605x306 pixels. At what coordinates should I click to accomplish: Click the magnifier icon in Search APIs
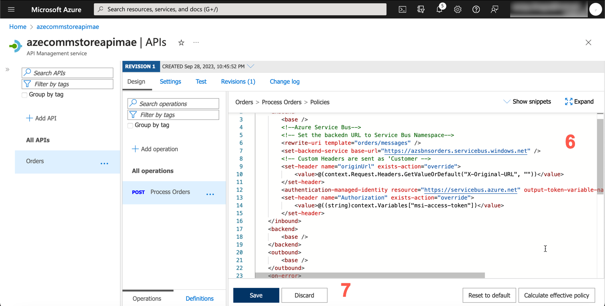click(x=27, y=72)
